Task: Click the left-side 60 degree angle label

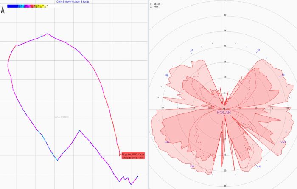Action: click(167, 75)
